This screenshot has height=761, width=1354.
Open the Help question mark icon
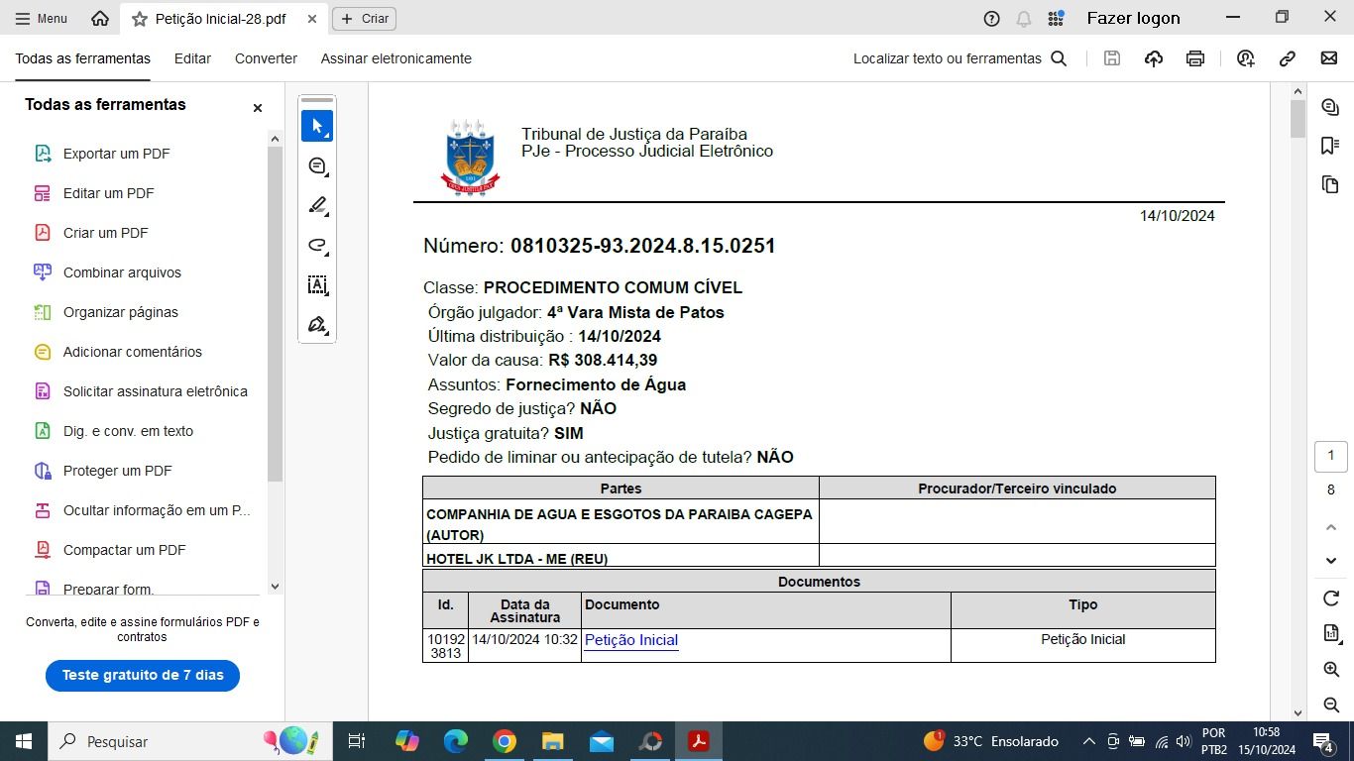(x=991, y=18)
